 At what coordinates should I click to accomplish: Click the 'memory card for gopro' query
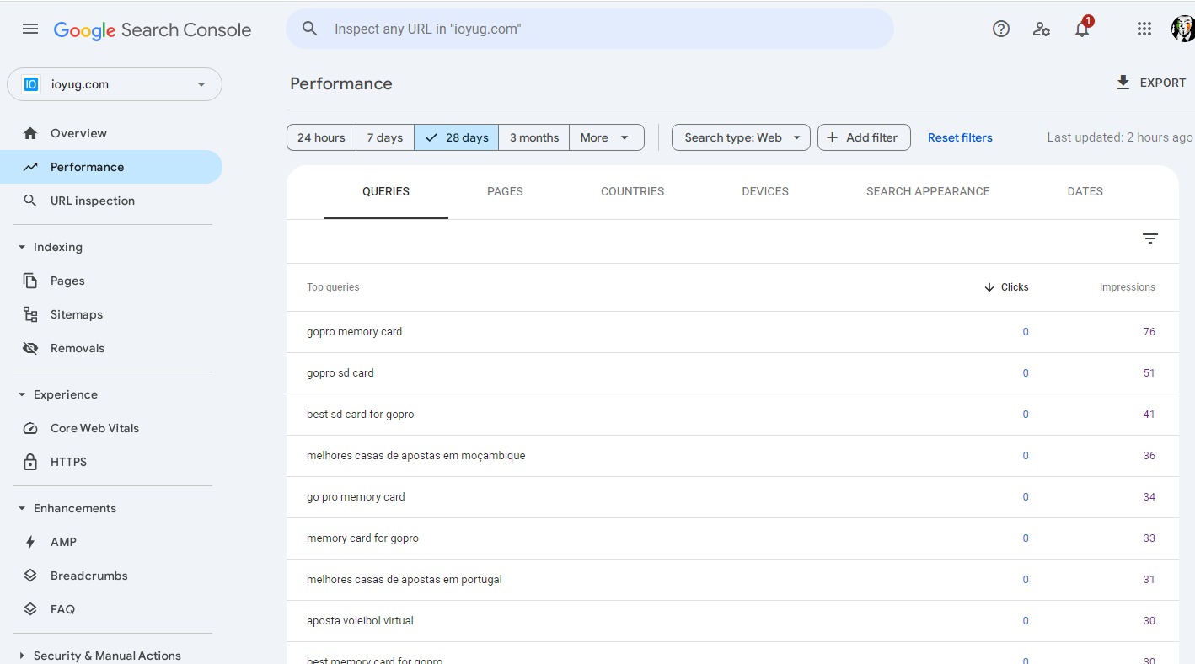362,538
